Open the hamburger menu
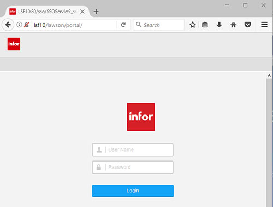 tap(264, 25)
